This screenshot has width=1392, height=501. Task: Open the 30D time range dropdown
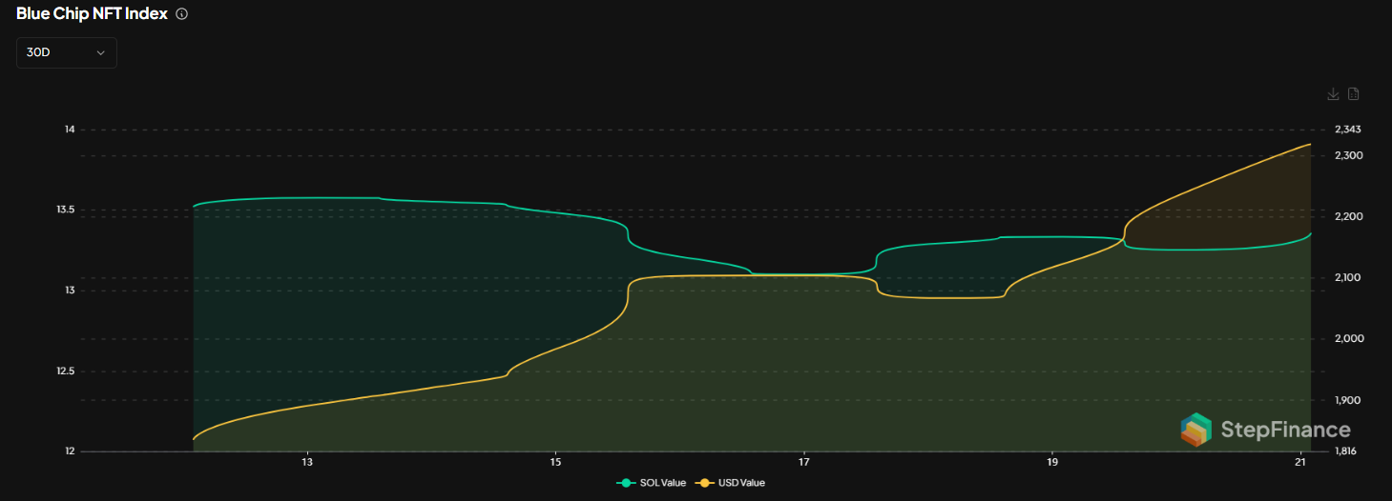pos(66,53)
